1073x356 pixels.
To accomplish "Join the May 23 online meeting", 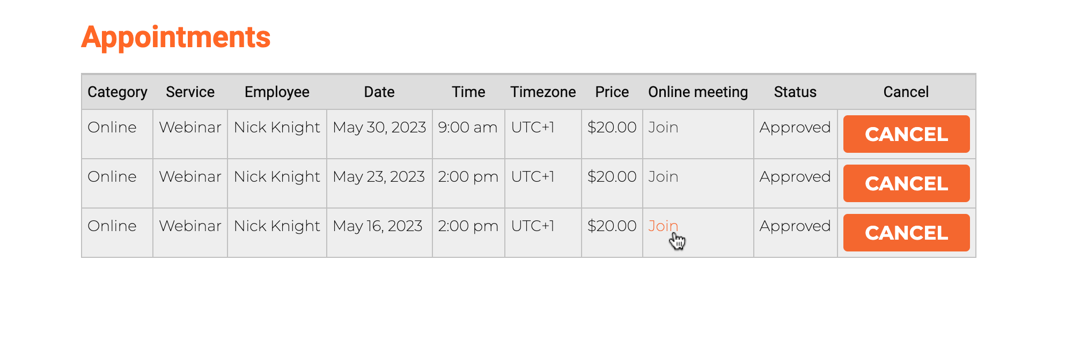I will point(663,177).
